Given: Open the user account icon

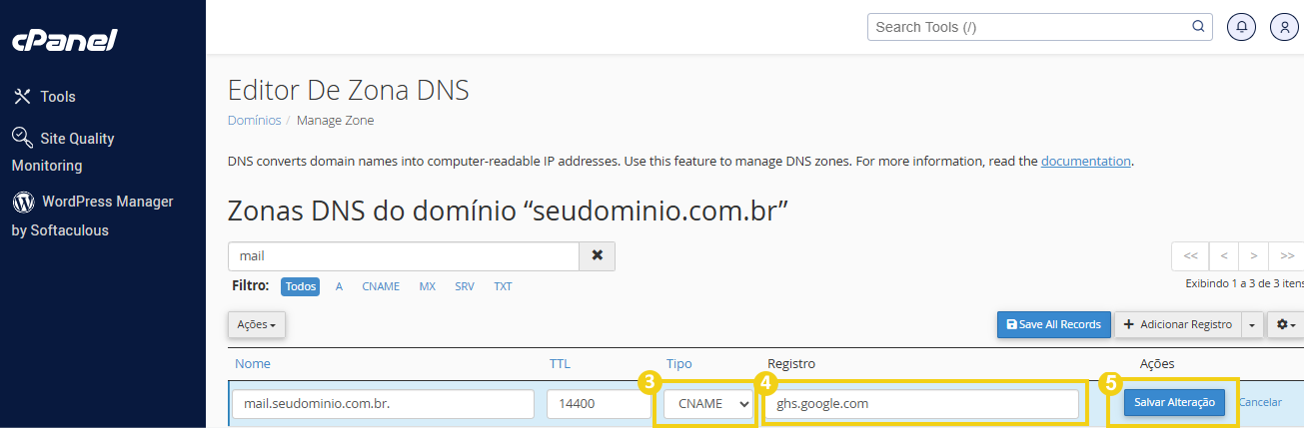Looking at the screenshot, I should [1284, 27].
